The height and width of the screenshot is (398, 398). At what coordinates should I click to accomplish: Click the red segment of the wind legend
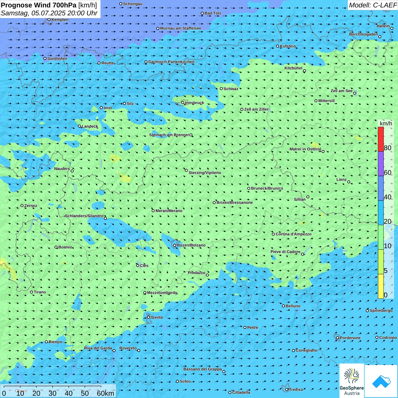(x=381, y=139)
